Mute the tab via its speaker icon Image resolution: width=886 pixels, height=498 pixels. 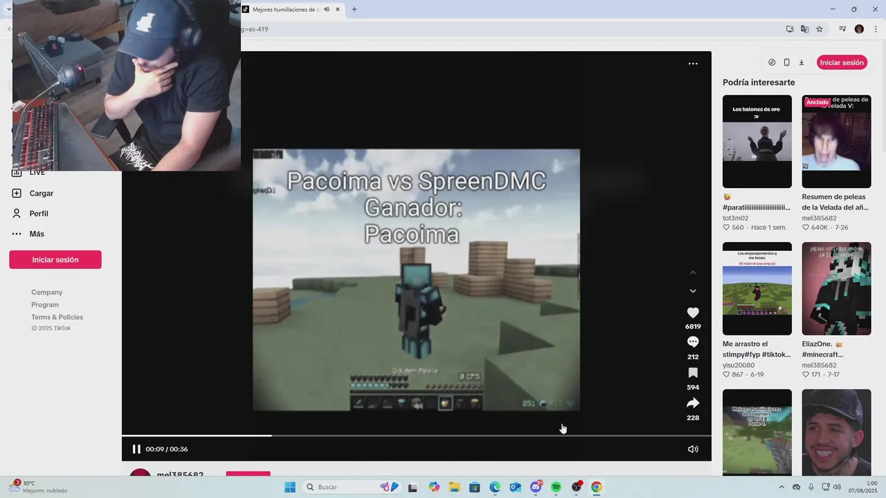point(327,10)
